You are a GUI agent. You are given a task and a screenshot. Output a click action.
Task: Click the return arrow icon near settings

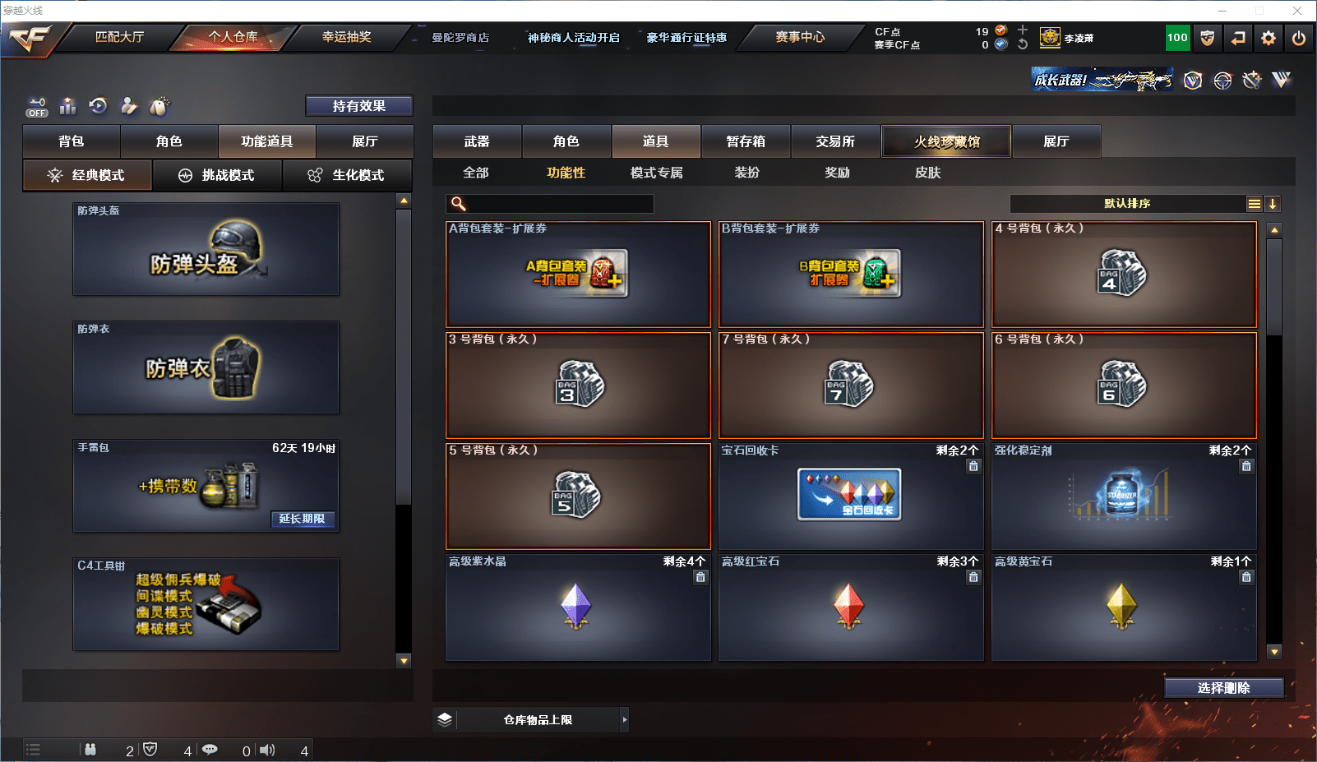(x=1238, y=38)
